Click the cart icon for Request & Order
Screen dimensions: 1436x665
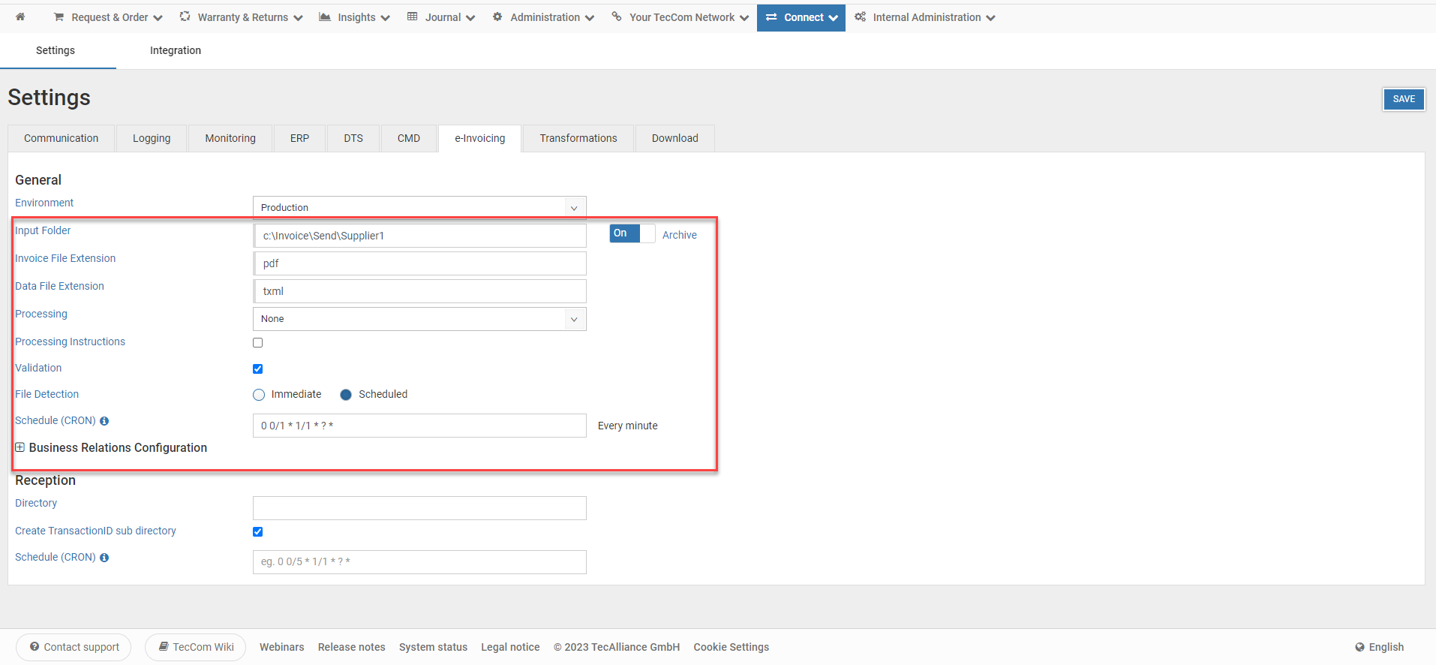[x=59, y=17]
